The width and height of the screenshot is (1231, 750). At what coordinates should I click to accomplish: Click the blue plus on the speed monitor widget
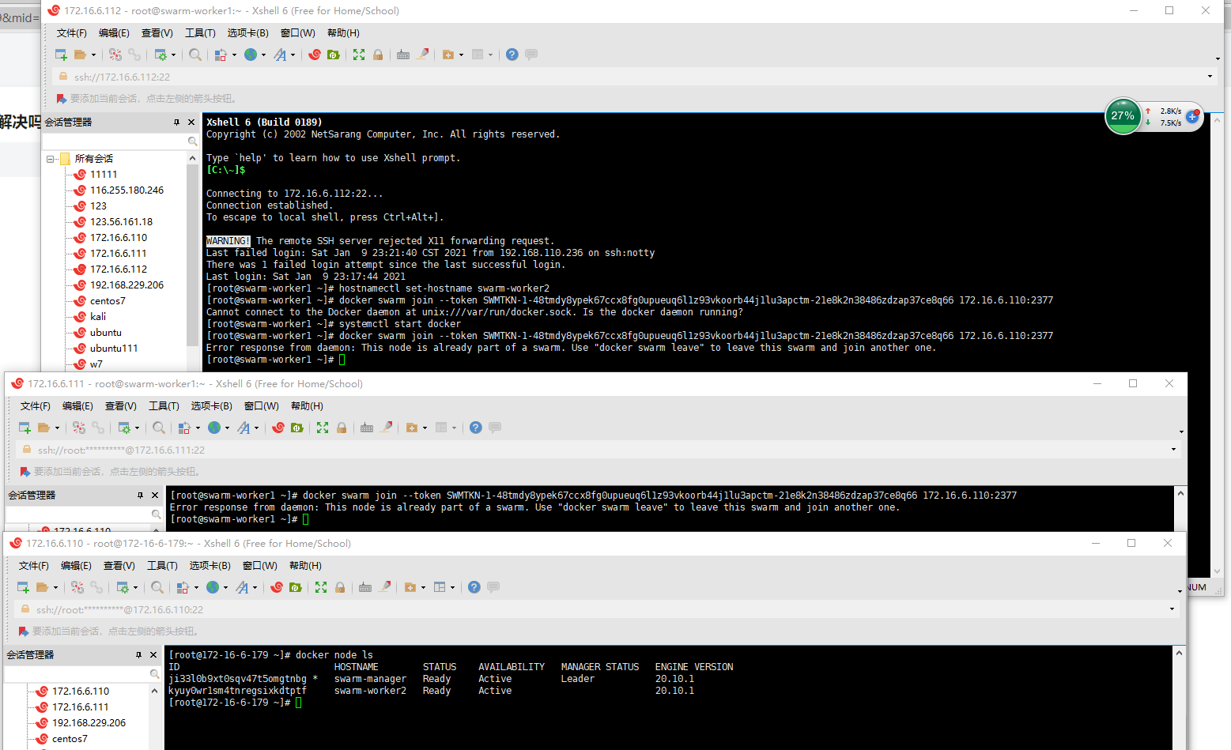point(1193,117)
